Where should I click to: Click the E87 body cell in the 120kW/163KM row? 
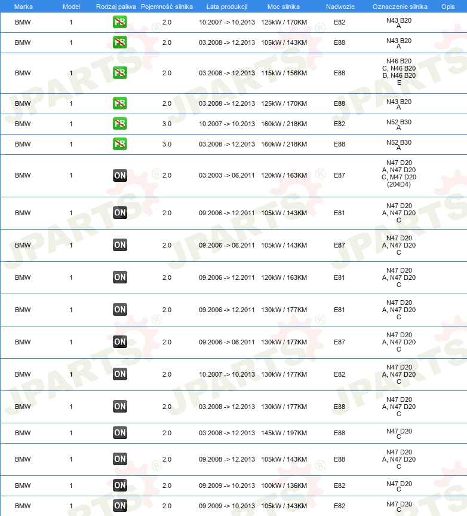coord(339,175)
